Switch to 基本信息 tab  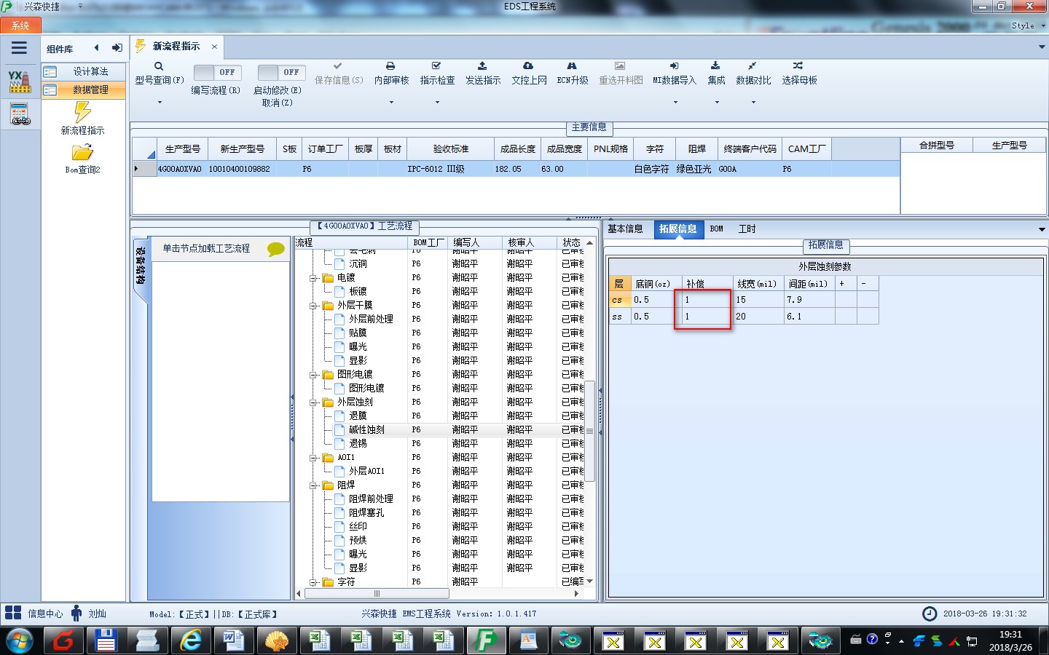click(625, 229)
